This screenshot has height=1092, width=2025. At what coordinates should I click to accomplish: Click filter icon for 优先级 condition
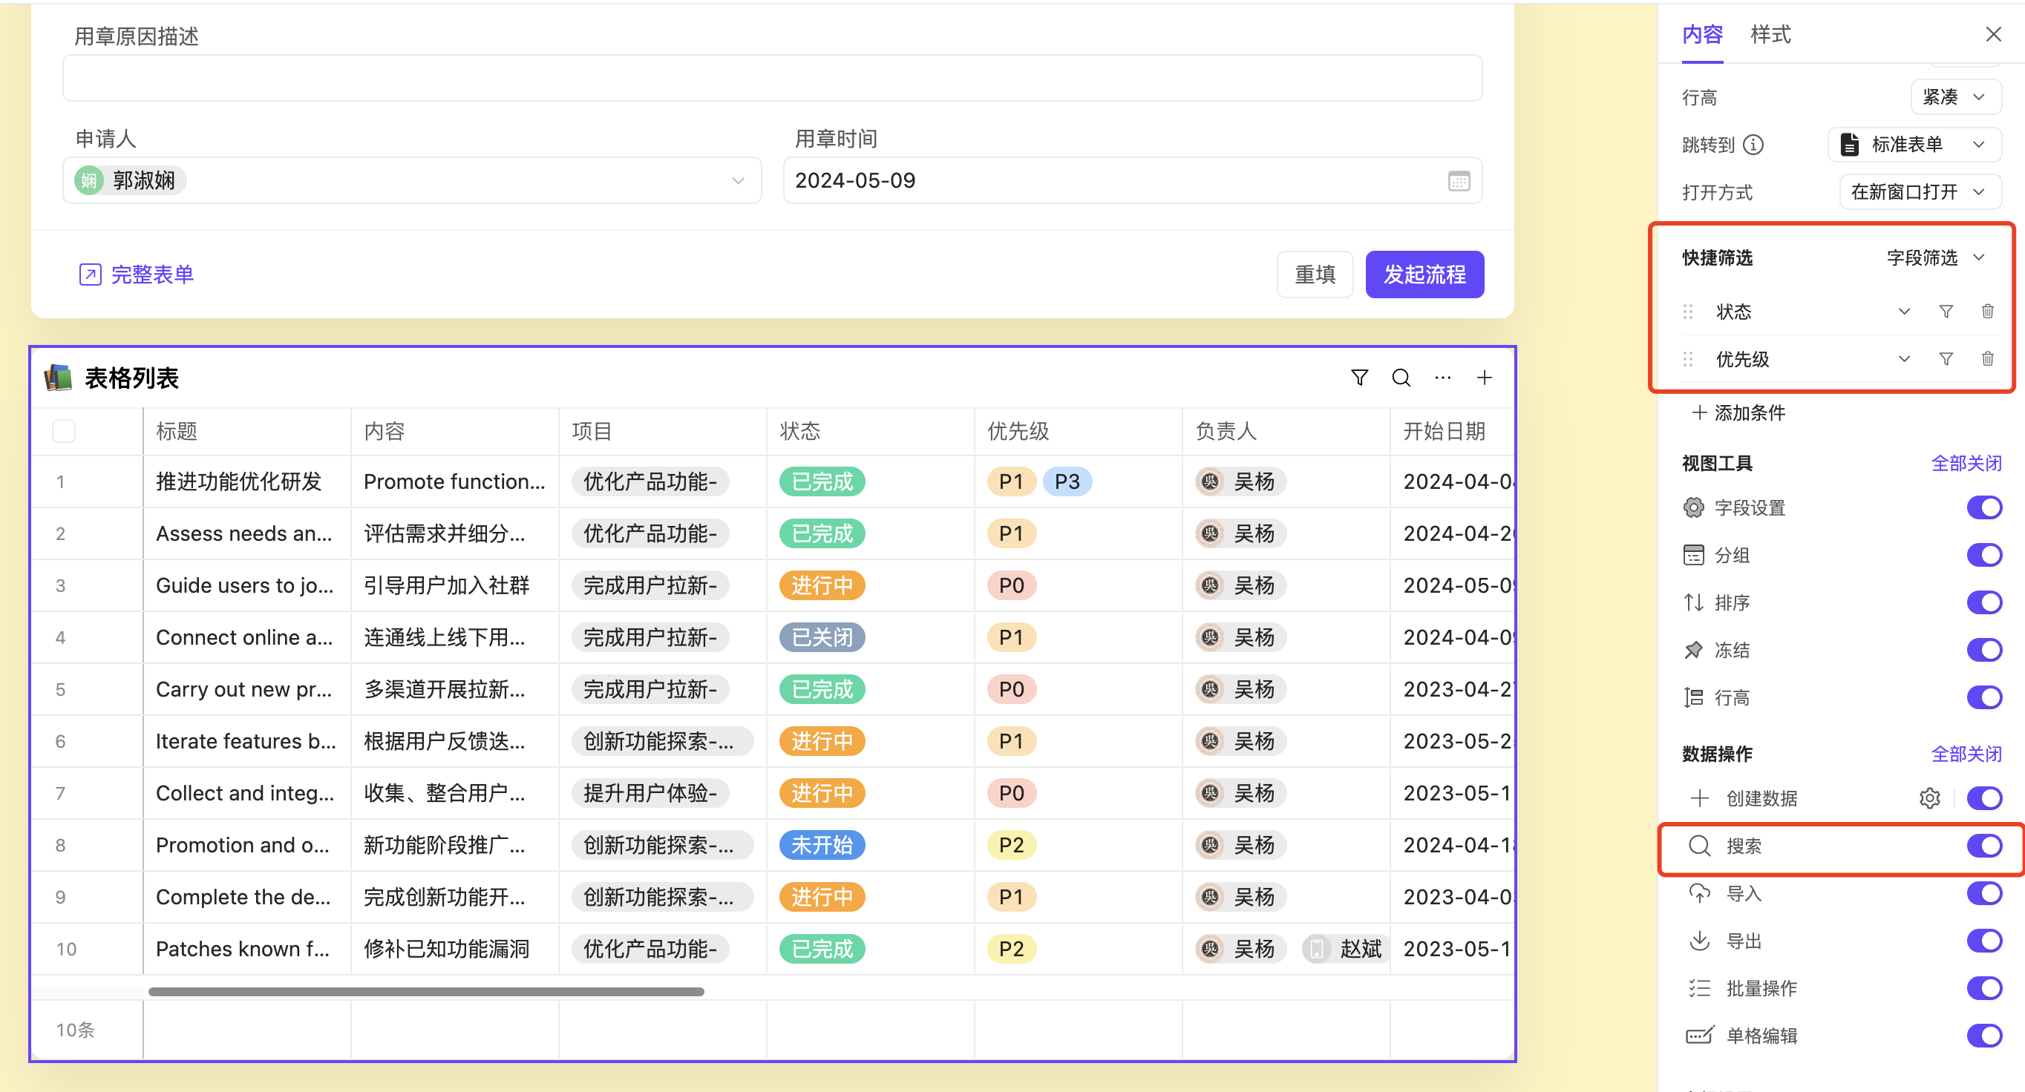1946,359
